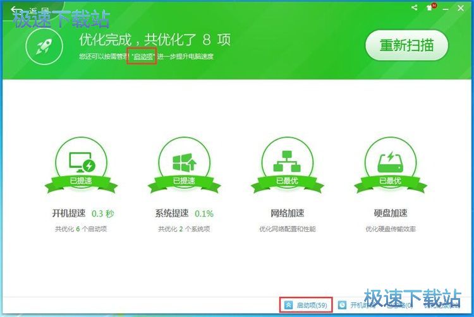Viewport: 474px width, 317px height.
Task: Click the 硬盘加速 disk icon
Action: [391, 162]
